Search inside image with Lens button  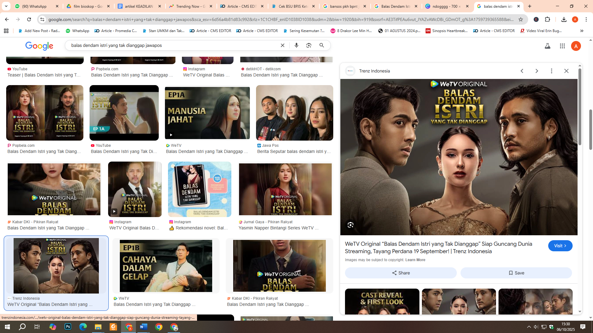tap(351, 225)
